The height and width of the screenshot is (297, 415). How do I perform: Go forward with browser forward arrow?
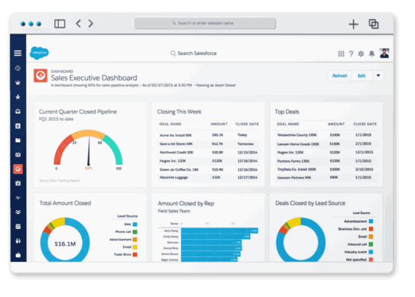coord(91,23)
